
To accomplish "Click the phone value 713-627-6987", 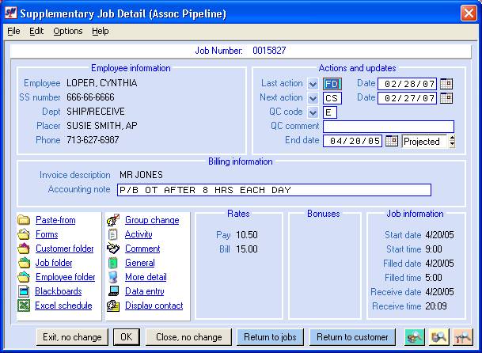I will [x=93, y=140].
